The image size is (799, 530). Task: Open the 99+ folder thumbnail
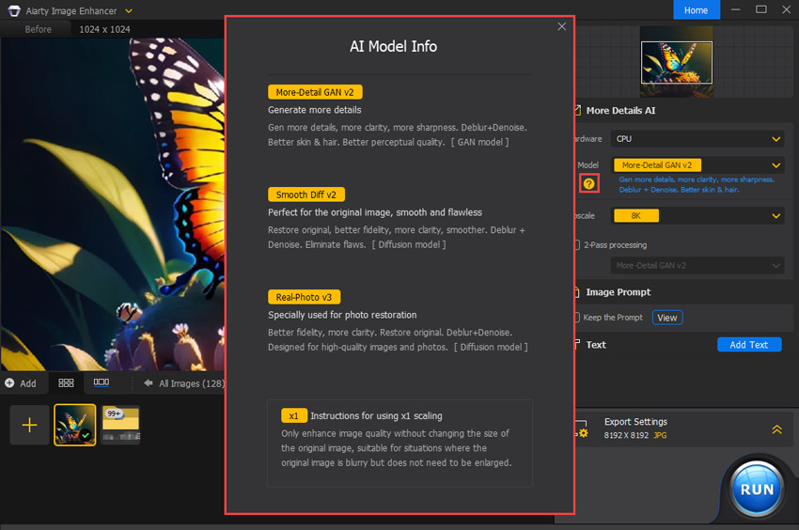coord(120,425)
